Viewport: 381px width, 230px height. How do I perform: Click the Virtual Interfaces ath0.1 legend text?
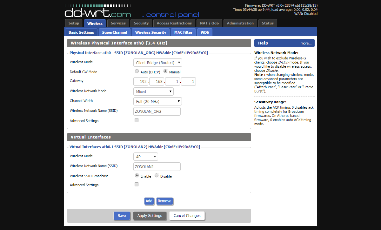point(135,147)
